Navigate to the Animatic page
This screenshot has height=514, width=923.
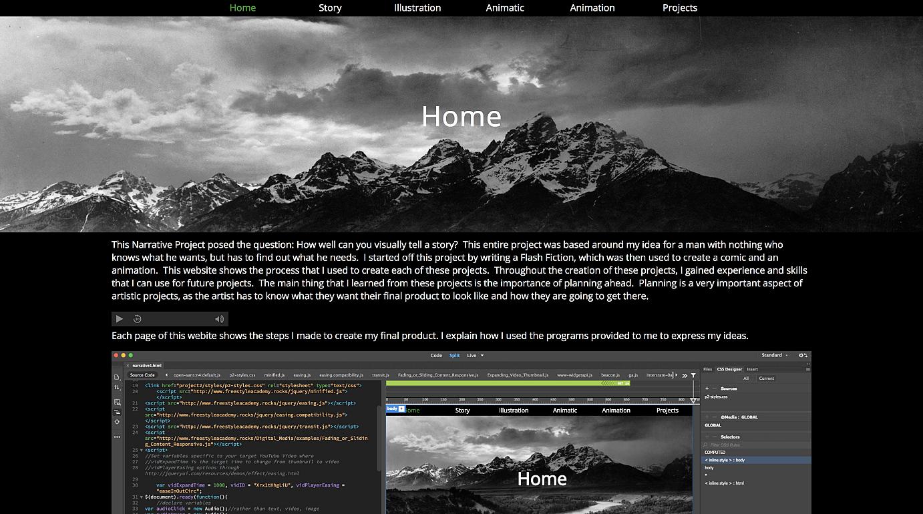click(505, 8)
